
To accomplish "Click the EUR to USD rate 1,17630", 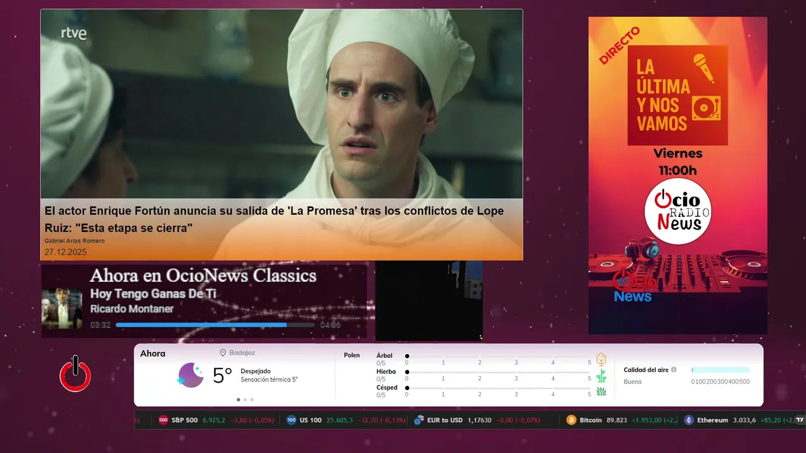I will pos(479,420).
